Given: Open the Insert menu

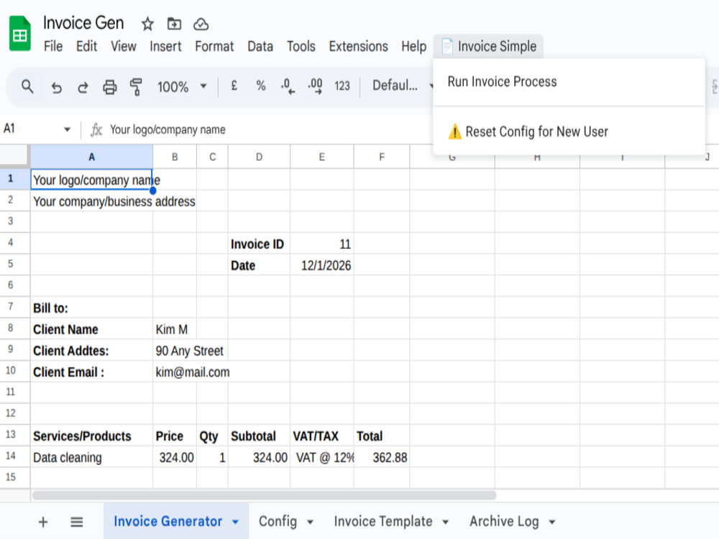Looking at the screenshot, I should [x=165, y=46].
